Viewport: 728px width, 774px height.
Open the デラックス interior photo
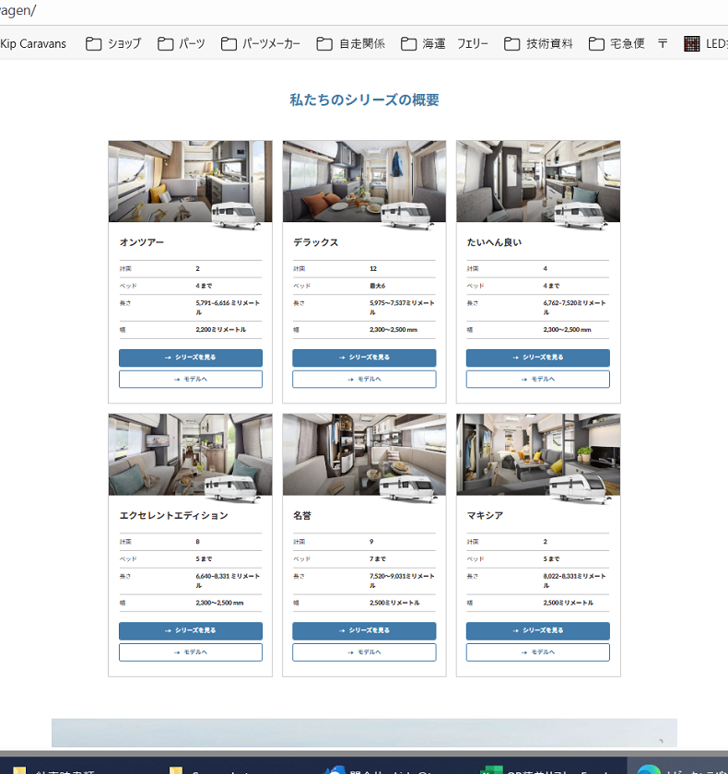[x=364, y=182]
